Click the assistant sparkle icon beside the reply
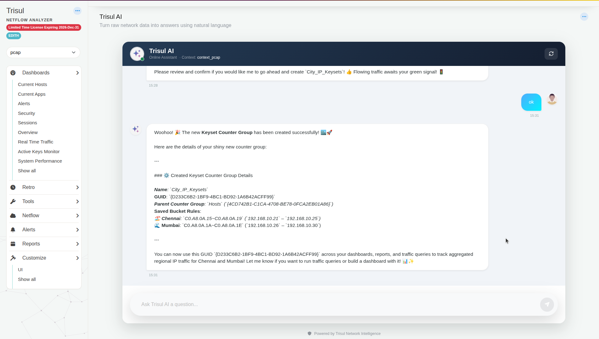This screenshot has height=339, width=599. pos(136,129)
